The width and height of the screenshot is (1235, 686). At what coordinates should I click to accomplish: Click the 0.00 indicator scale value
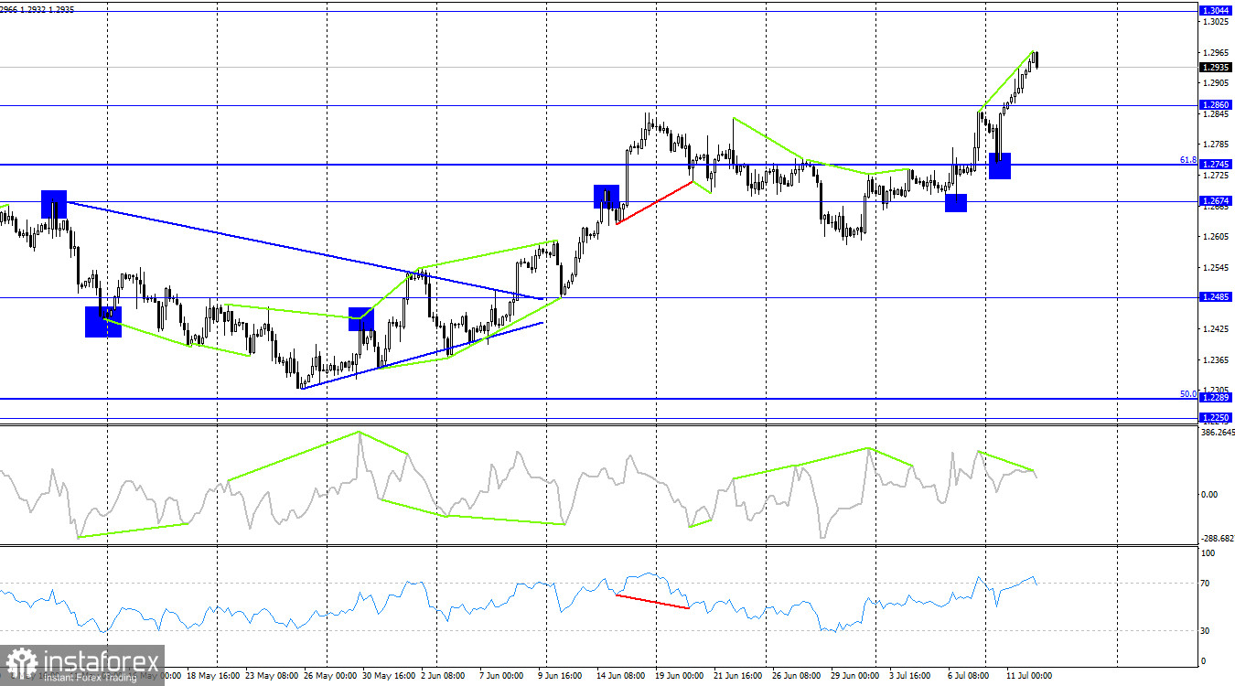(x=1211, y=495)
